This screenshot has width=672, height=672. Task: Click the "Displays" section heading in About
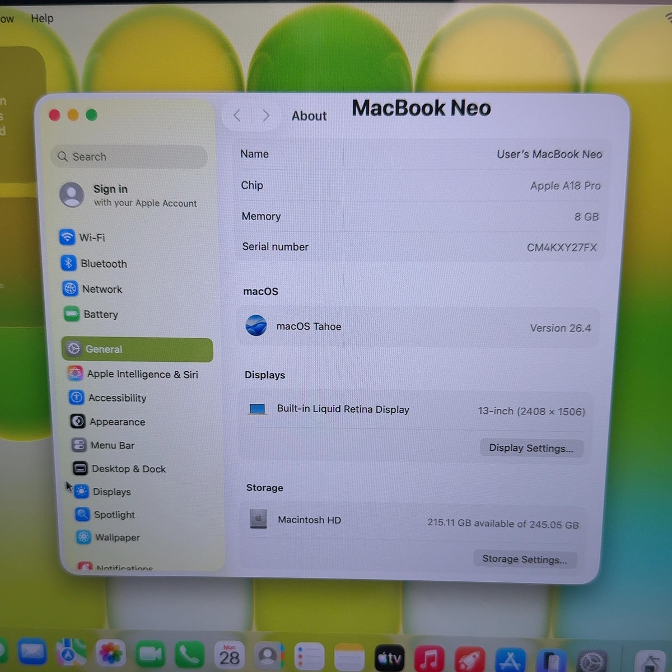(265, 375)
